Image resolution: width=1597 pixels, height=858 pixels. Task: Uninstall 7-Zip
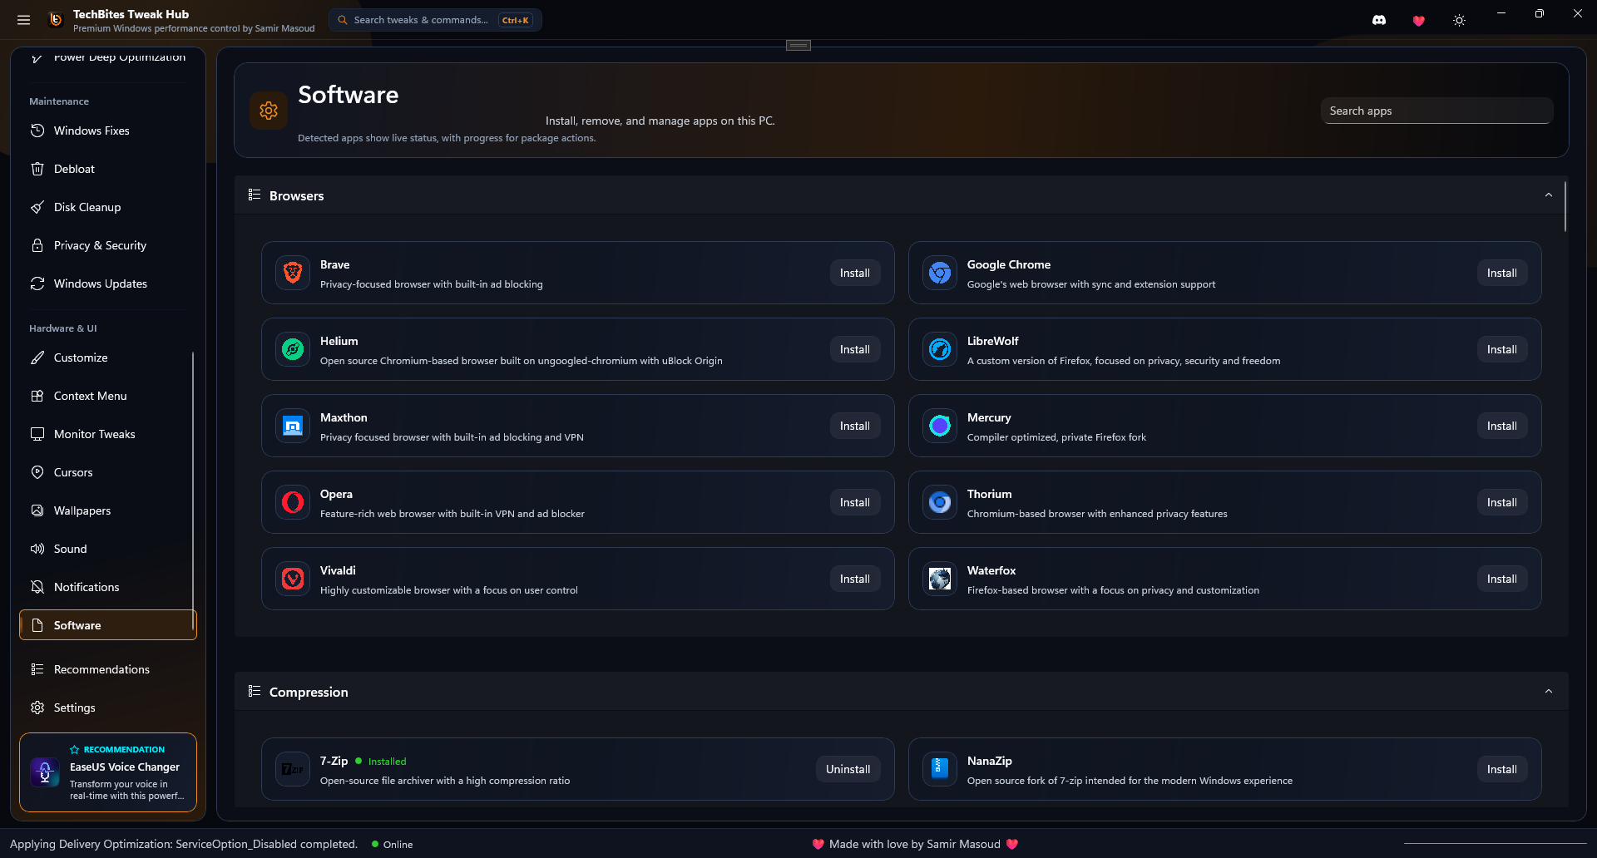click(x=848, y=769)
